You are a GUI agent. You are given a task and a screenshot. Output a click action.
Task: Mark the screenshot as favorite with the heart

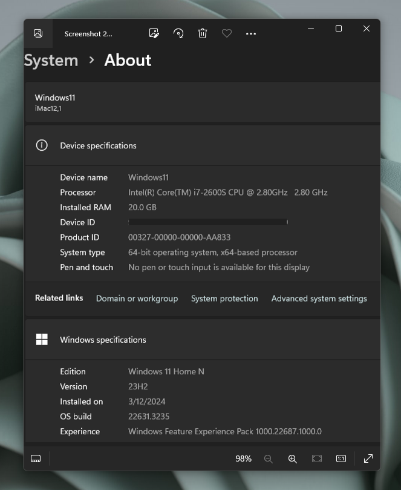tap(227, 34)
